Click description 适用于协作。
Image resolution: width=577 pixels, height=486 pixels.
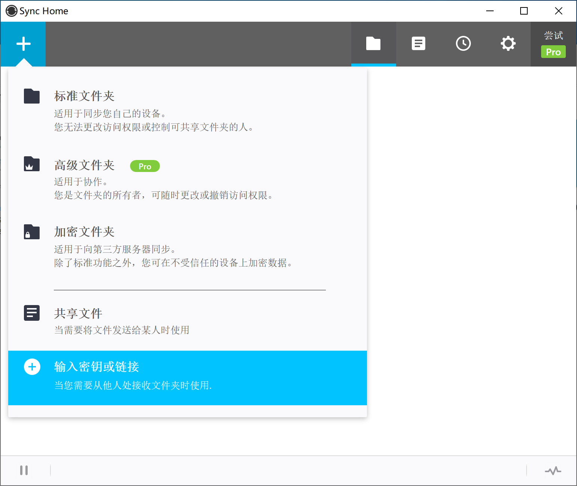[x=81, y=182]
